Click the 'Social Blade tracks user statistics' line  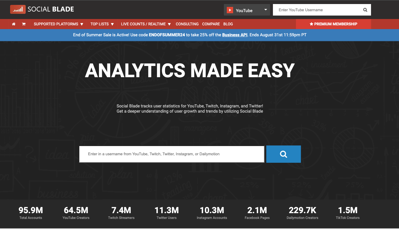[190, 106]
